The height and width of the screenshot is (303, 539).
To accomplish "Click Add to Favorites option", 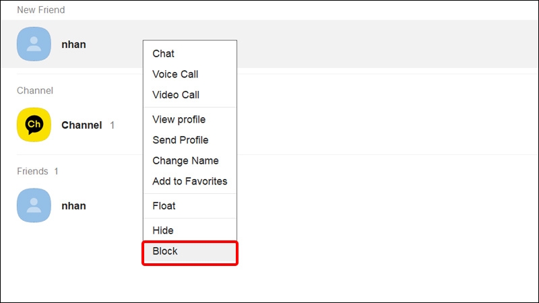I will (x=189, y=181).
